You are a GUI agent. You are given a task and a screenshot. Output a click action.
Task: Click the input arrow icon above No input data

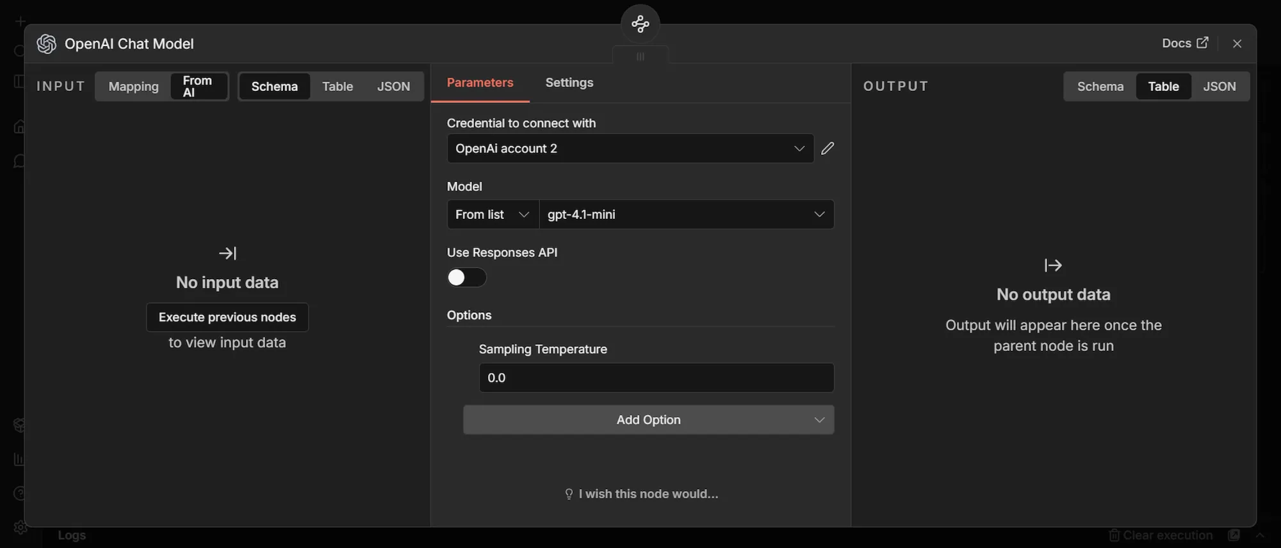coord(227,254)
